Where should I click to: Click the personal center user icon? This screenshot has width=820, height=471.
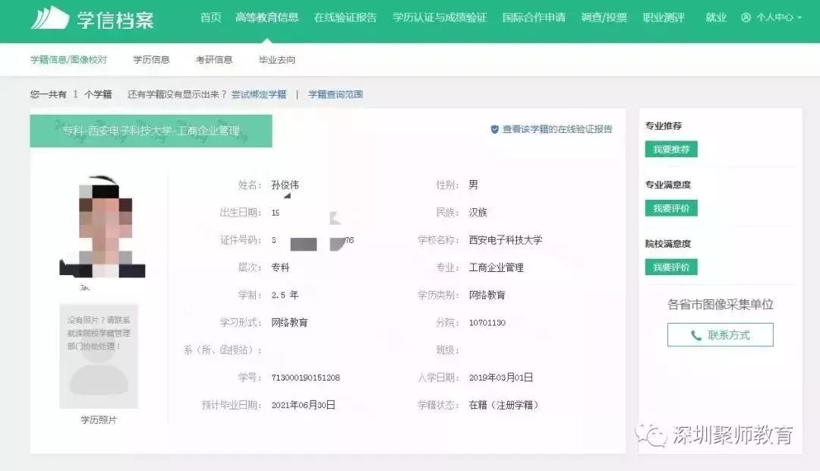(746, 17)
